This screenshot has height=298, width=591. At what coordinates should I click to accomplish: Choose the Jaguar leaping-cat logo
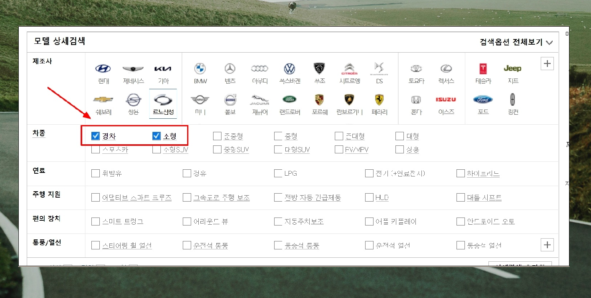259,100
